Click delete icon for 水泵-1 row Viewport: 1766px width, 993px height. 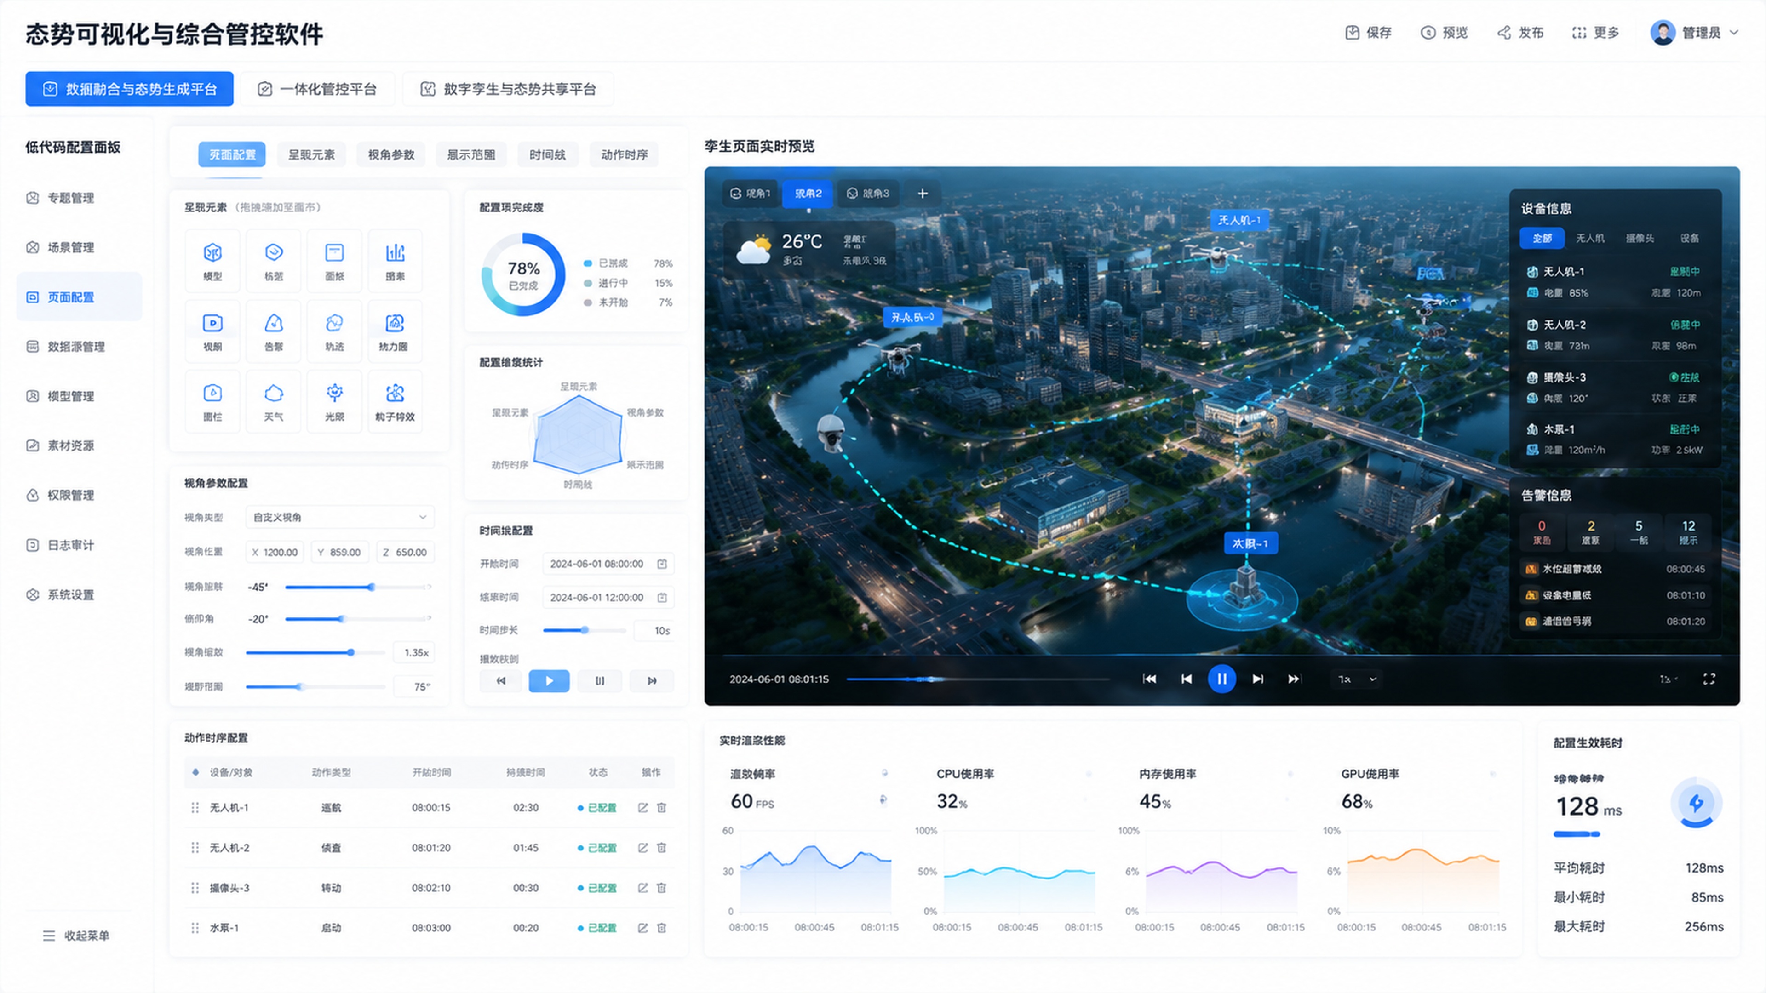click(x=662, y=928)
